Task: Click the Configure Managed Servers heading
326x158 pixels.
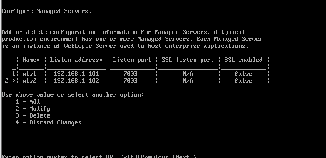Action: (47, 11)
